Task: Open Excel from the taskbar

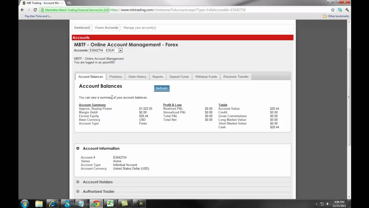Action: tap(110, 204)
